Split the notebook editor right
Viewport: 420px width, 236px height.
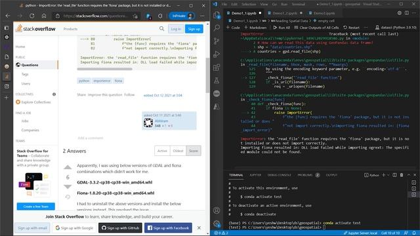[407, 13]
